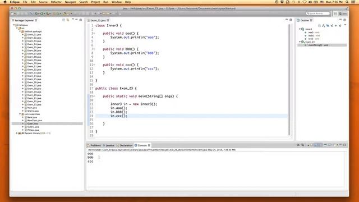This screenshot has width=359, height=202.
Task: Open Outline view menu dropdown
Action: click(346, 25)
